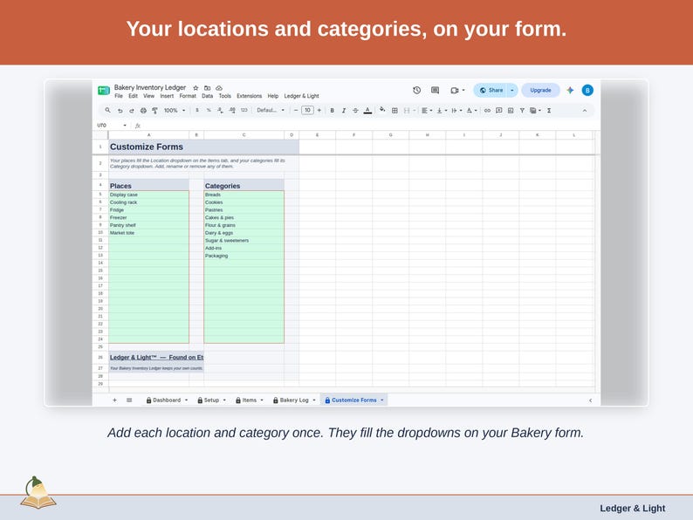Open the all sheets list icon
Screen dimensions: 693x520
[x=129, y=400]
